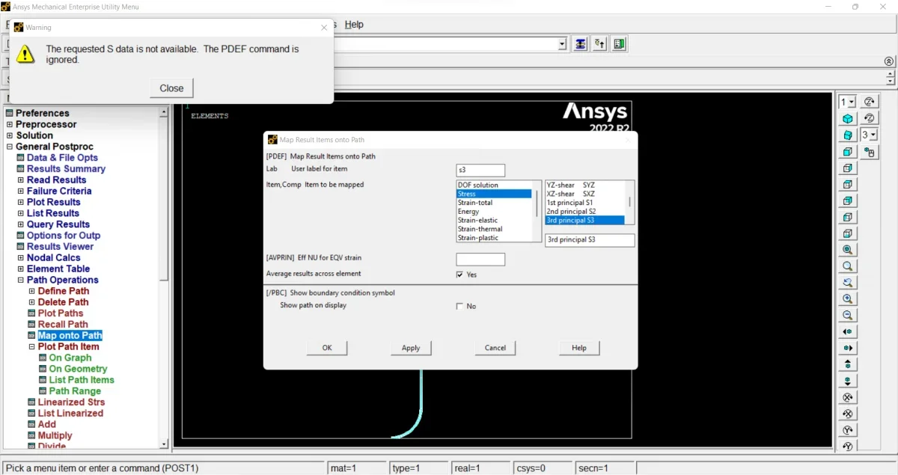Click Help in Map Result Items dialog
This screenshot has height=475, width=898.
pos(579,347)
